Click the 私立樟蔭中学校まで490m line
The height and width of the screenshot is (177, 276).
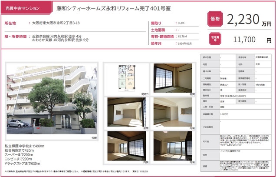click(24, 146)
